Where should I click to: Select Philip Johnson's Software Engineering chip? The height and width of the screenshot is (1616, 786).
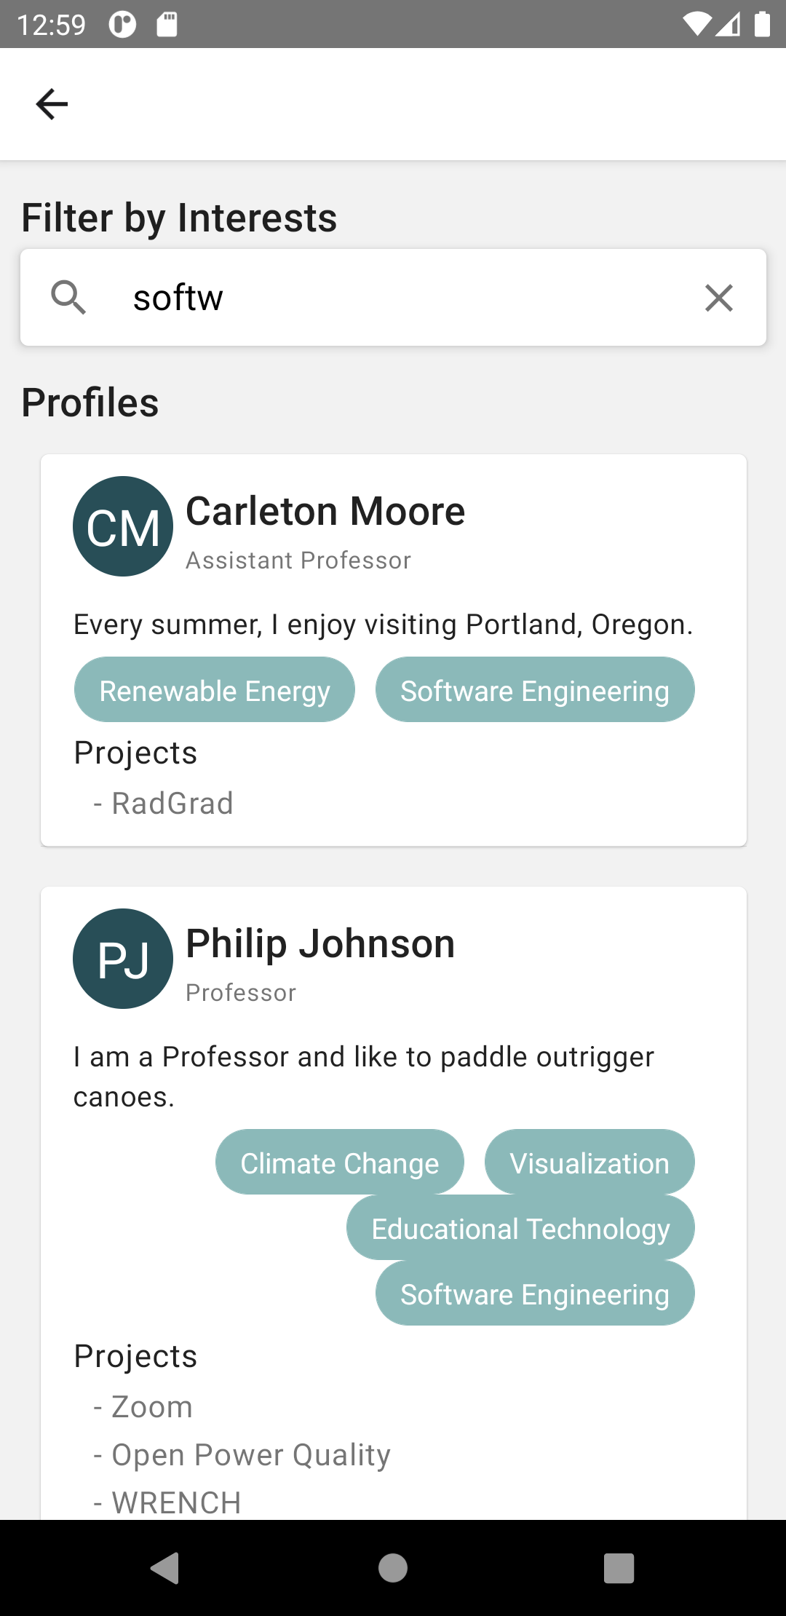click(x=535, y=1294)
